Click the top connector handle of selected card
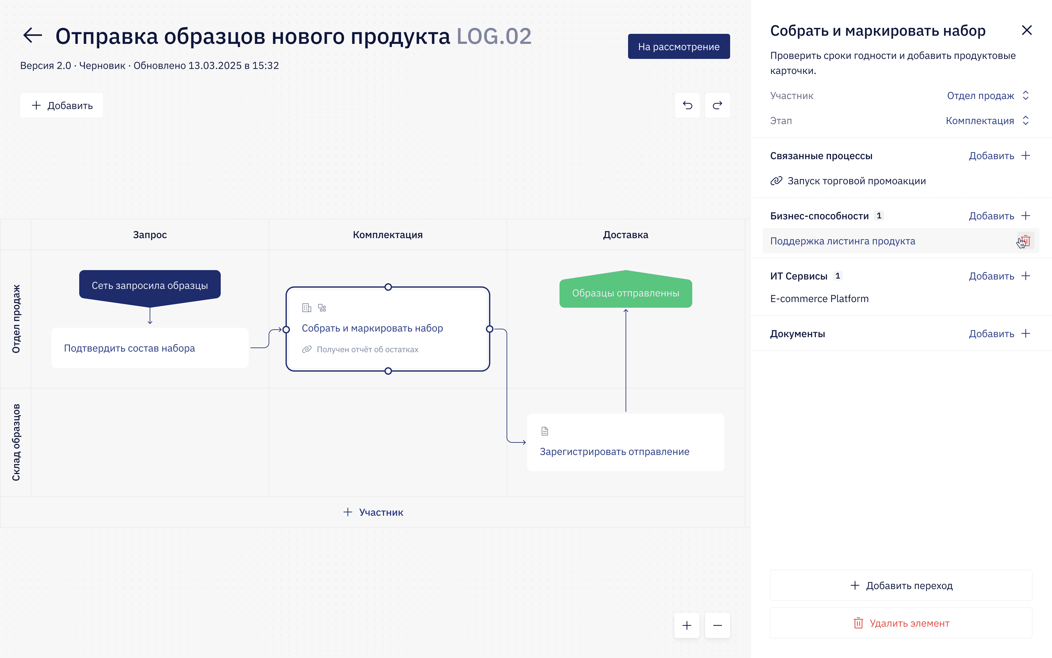Screen dimensions: 1052x658 click(388, 287)
